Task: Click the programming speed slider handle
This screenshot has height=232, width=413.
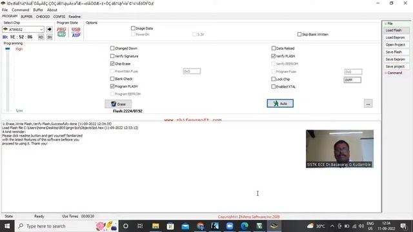Action: pos(7,49)
